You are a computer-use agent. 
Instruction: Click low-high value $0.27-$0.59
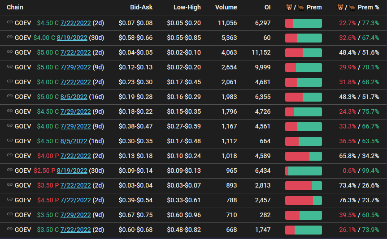tap(184, 126)
